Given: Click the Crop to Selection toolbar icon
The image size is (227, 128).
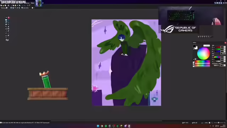Looking at the screenshot, I should (17, 5).
